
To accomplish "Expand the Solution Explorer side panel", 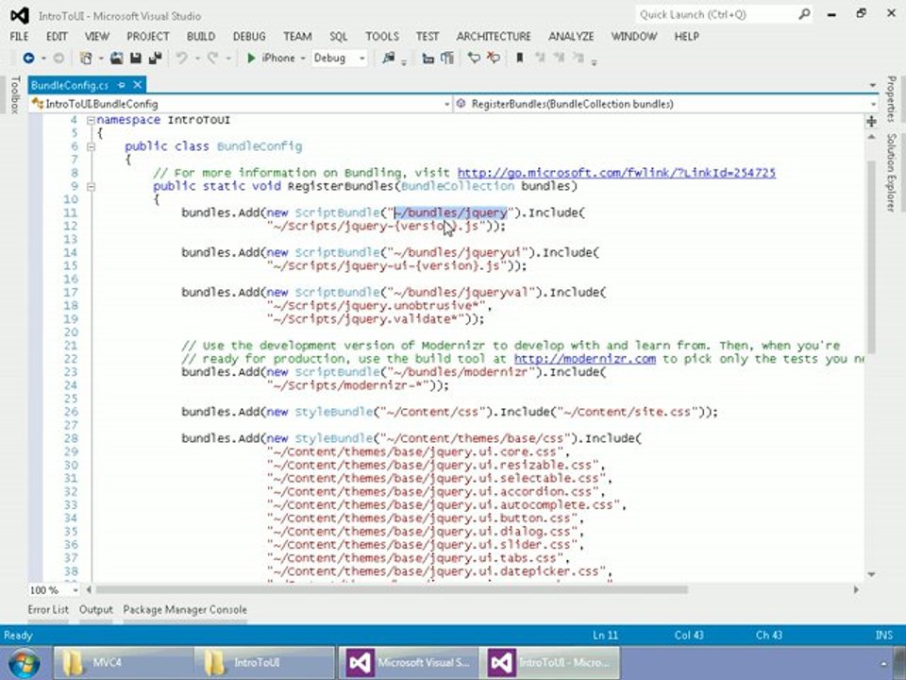I will tap(892, 172).
